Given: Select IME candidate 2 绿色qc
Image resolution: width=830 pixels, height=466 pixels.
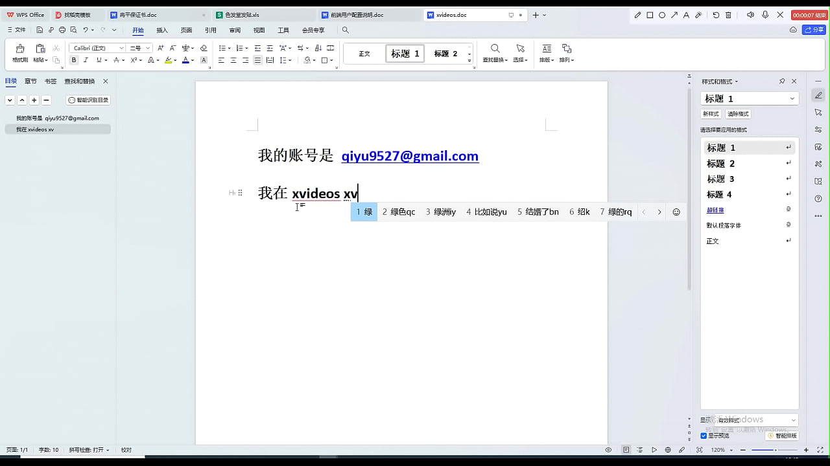Looking at the screenshot, I should pyautogui.click(x=399, y=212).
